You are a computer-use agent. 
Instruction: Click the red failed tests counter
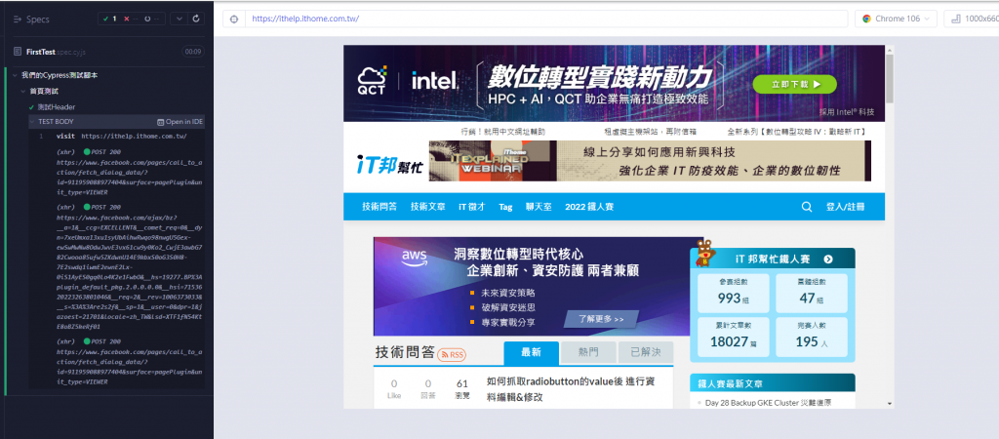[x=130, y=20]
